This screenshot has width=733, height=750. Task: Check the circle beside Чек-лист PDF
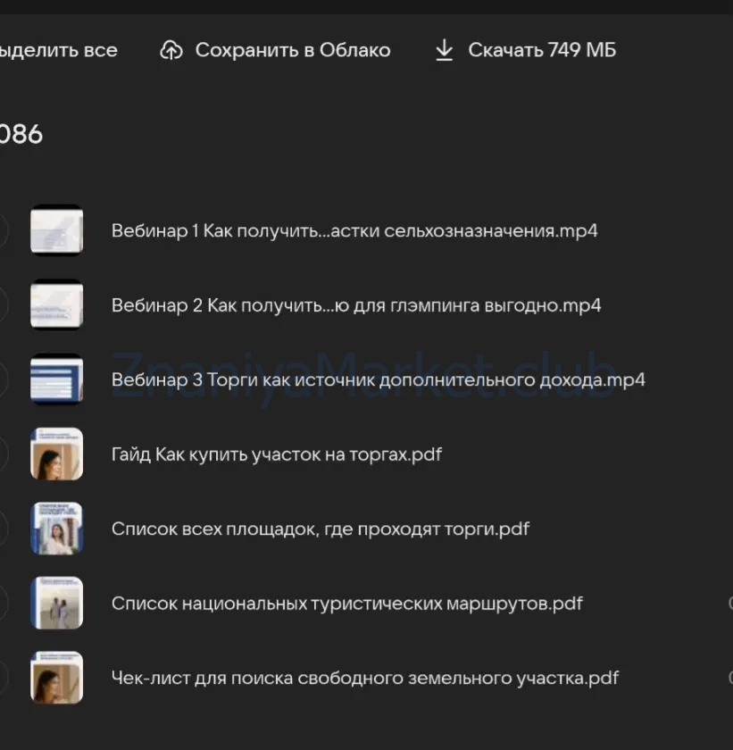tap(3, 678)
